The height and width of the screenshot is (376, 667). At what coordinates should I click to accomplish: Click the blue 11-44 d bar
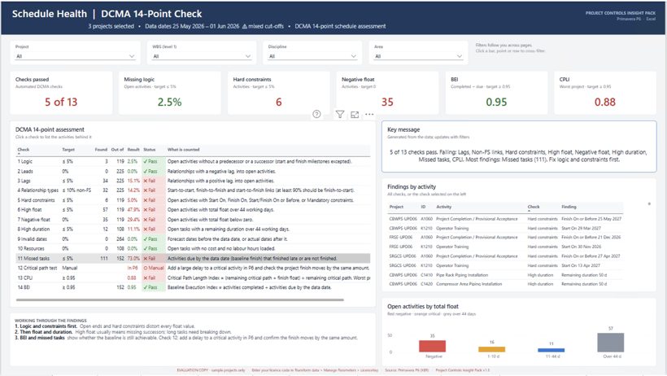pyautogui.click(x=551, y=350)
